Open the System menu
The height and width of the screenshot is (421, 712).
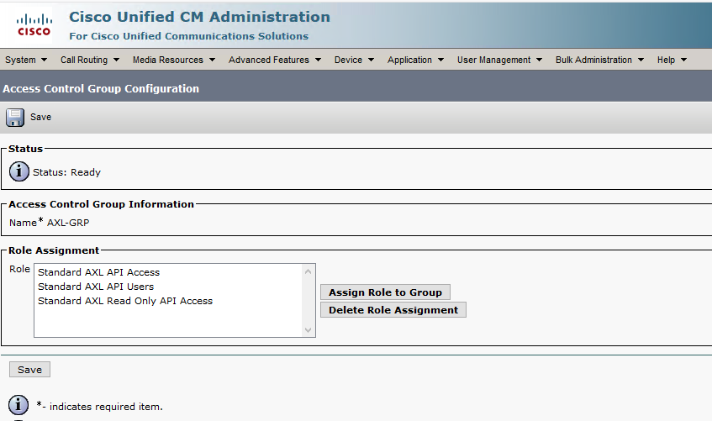pyautogui.click(x=26, y=60)
